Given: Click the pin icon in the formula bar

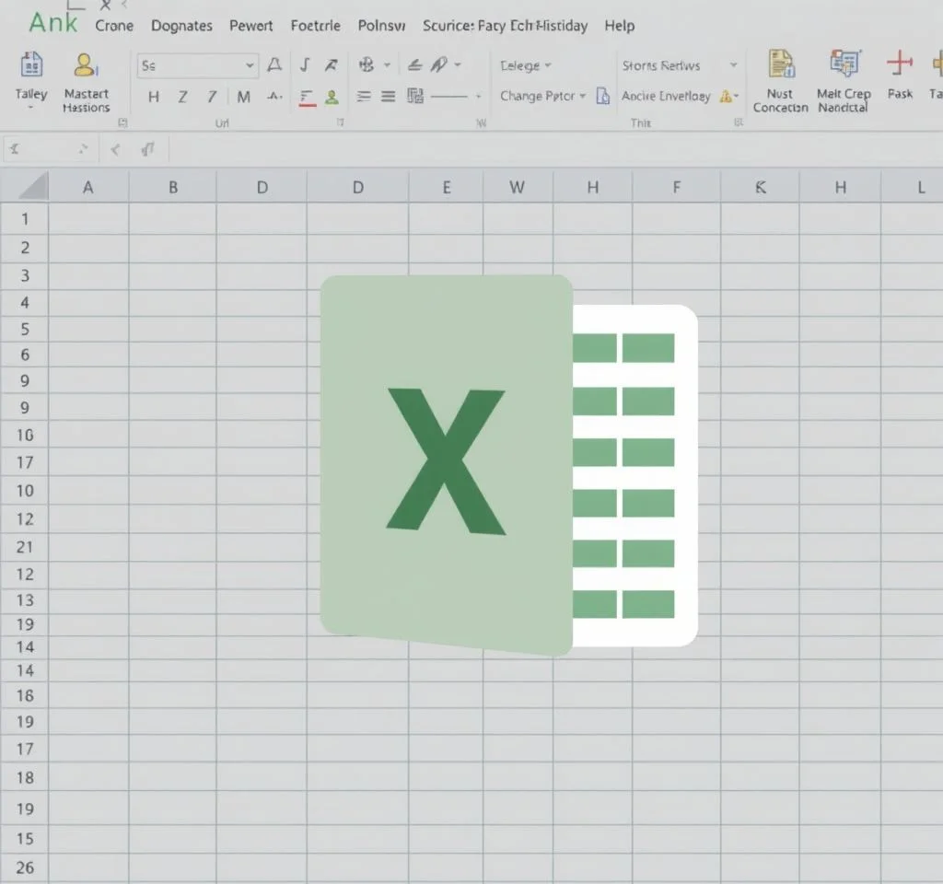Looking at the screenshot, I should pyautogui.click(x=148, y=149).
